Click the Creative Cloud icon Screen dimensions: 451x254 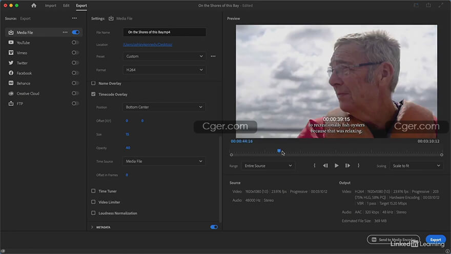(x=11, y=93)
